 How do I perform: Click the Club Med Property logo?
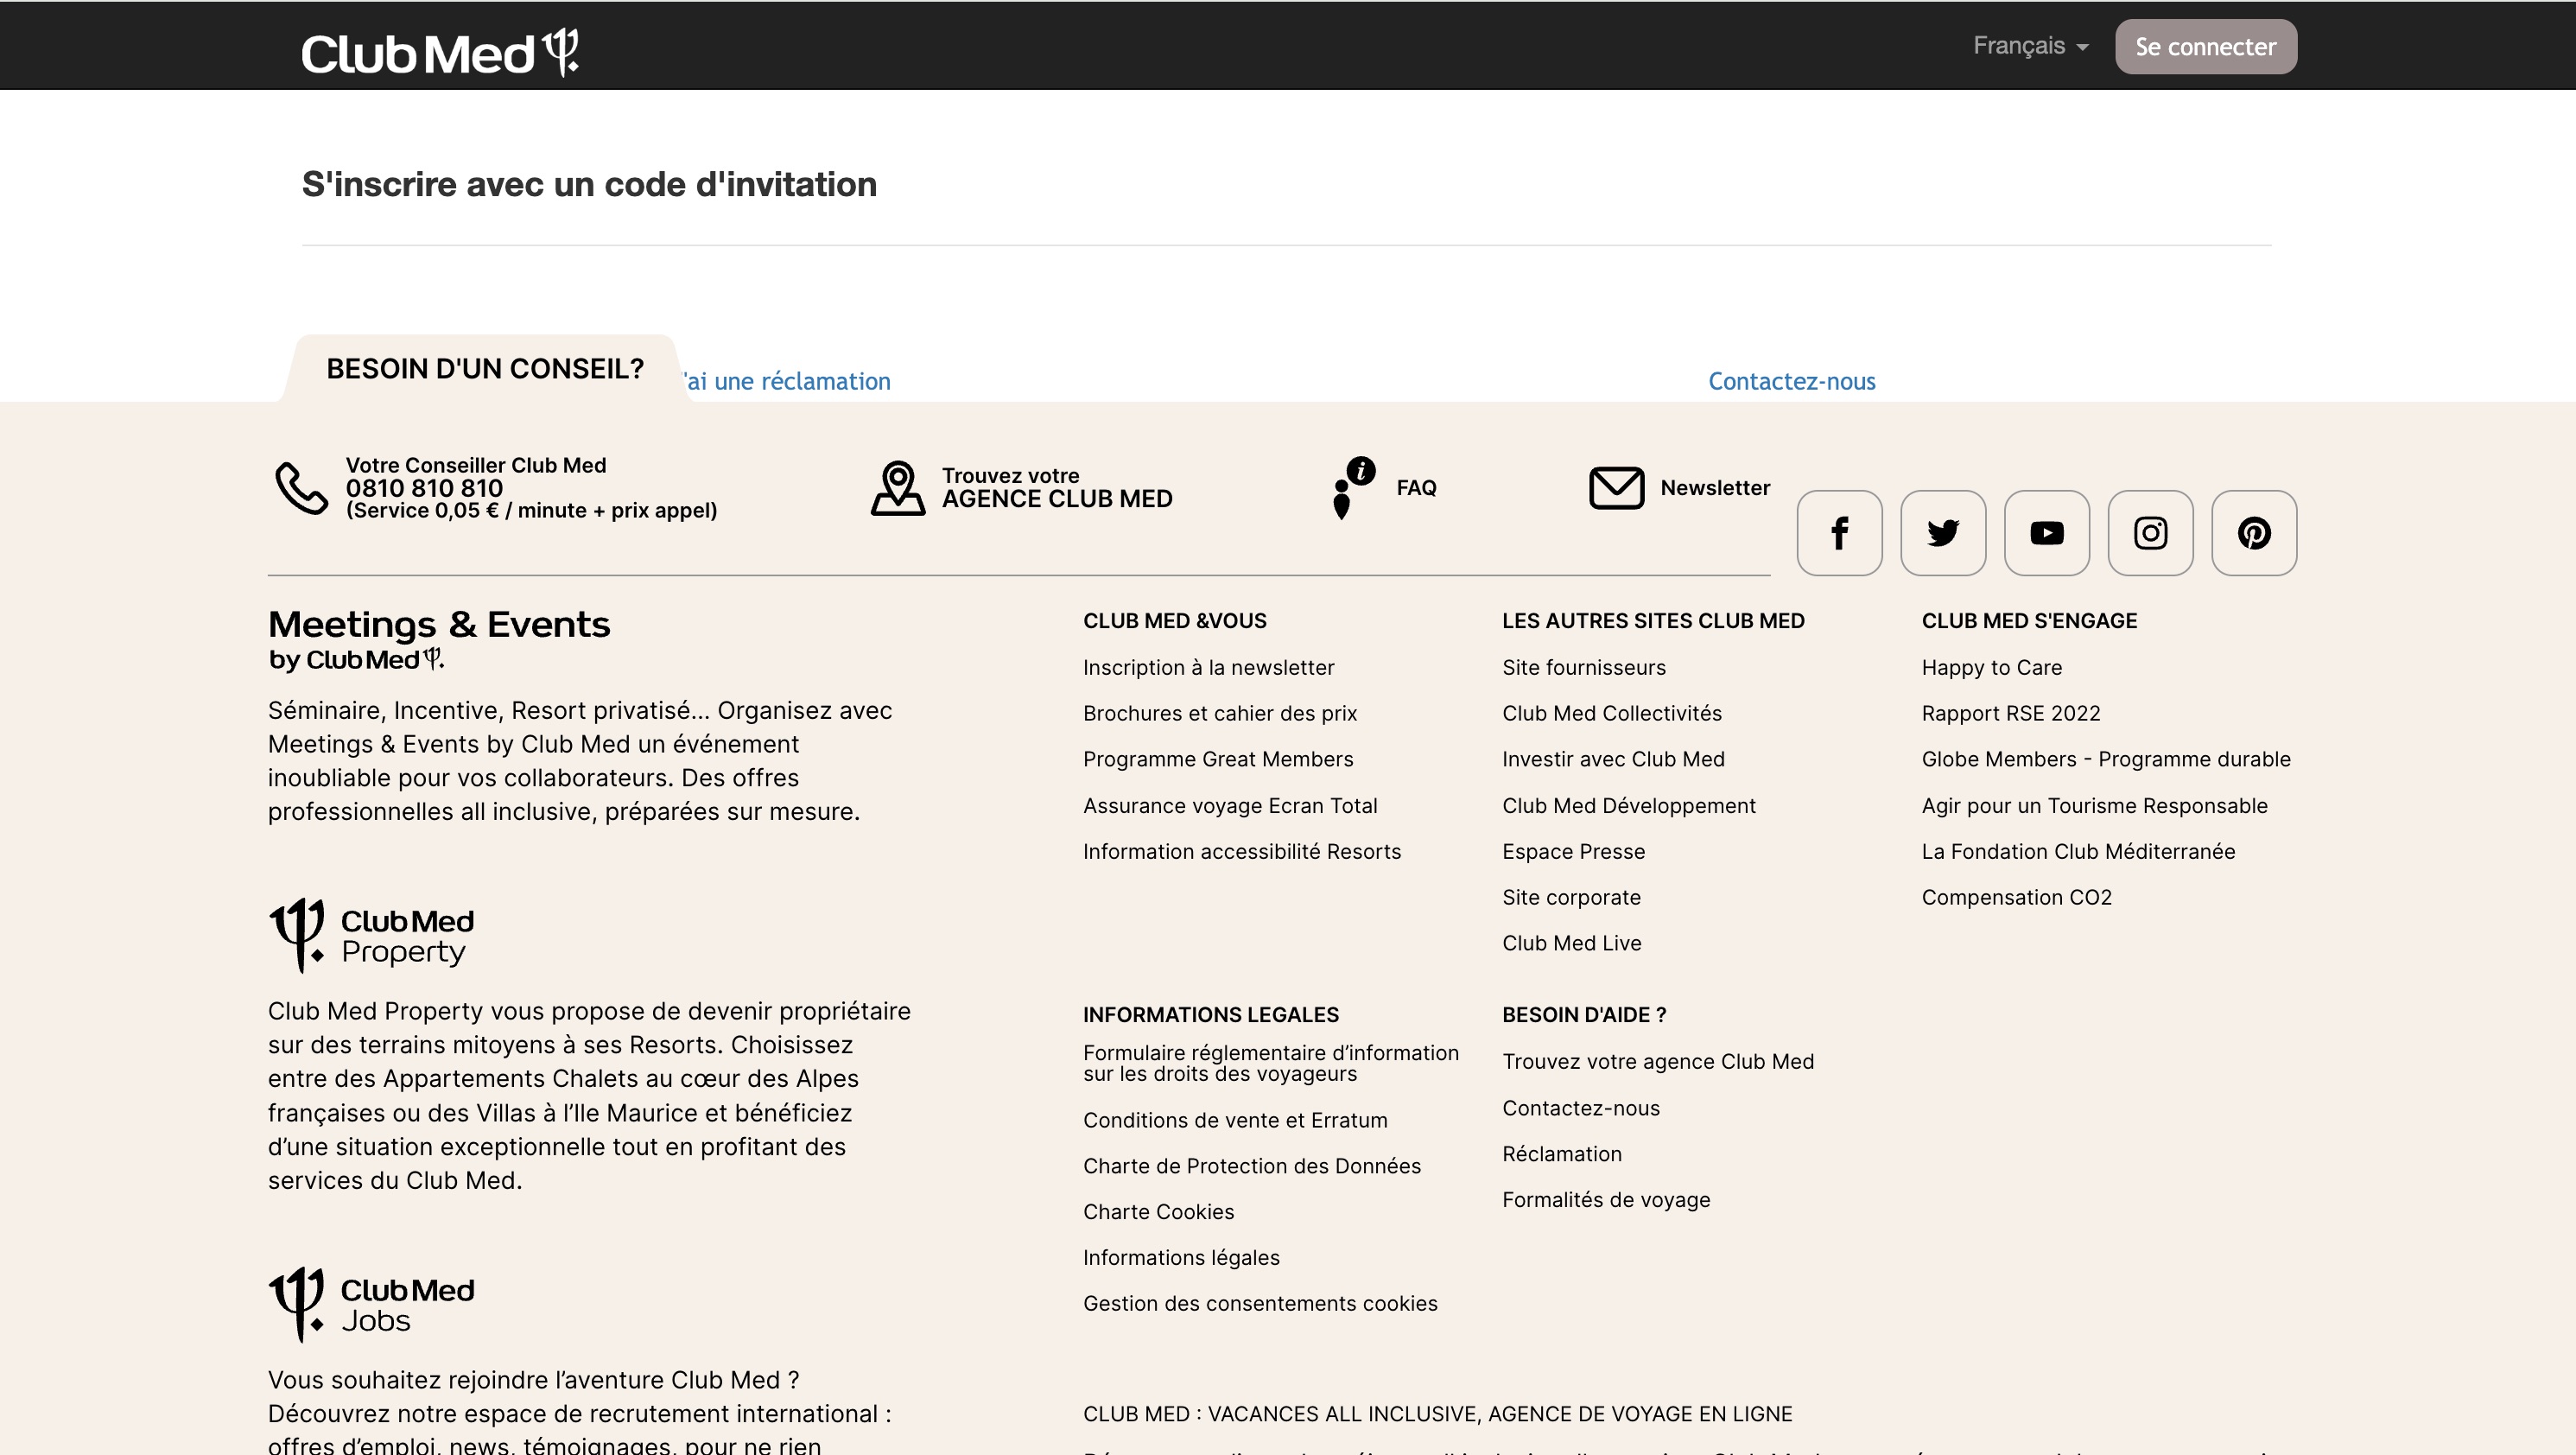(x=371, y=935)
